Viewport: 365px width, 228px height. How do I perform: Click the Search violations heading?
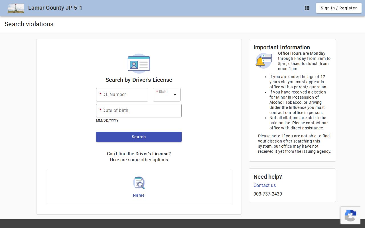(x=29, y=24)
